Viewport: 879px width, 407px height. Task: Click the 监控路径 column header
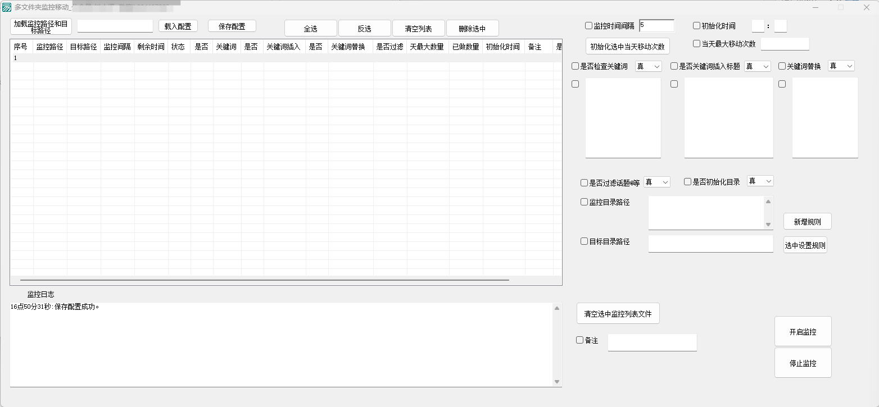49,47
